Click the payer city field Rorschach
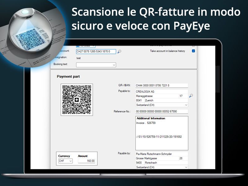This screenshot has width=248, height=186. pyautogui.click(x=166, y=162)
